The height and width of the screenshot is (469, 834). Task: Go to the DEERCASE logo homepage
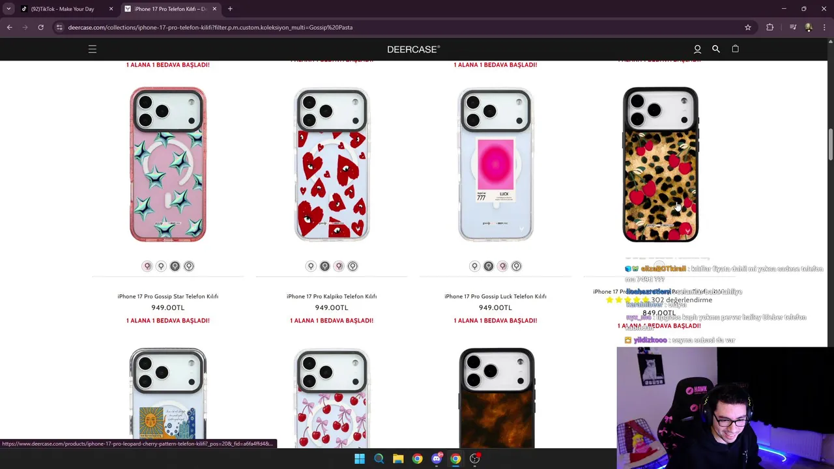(x=414, y=49)
